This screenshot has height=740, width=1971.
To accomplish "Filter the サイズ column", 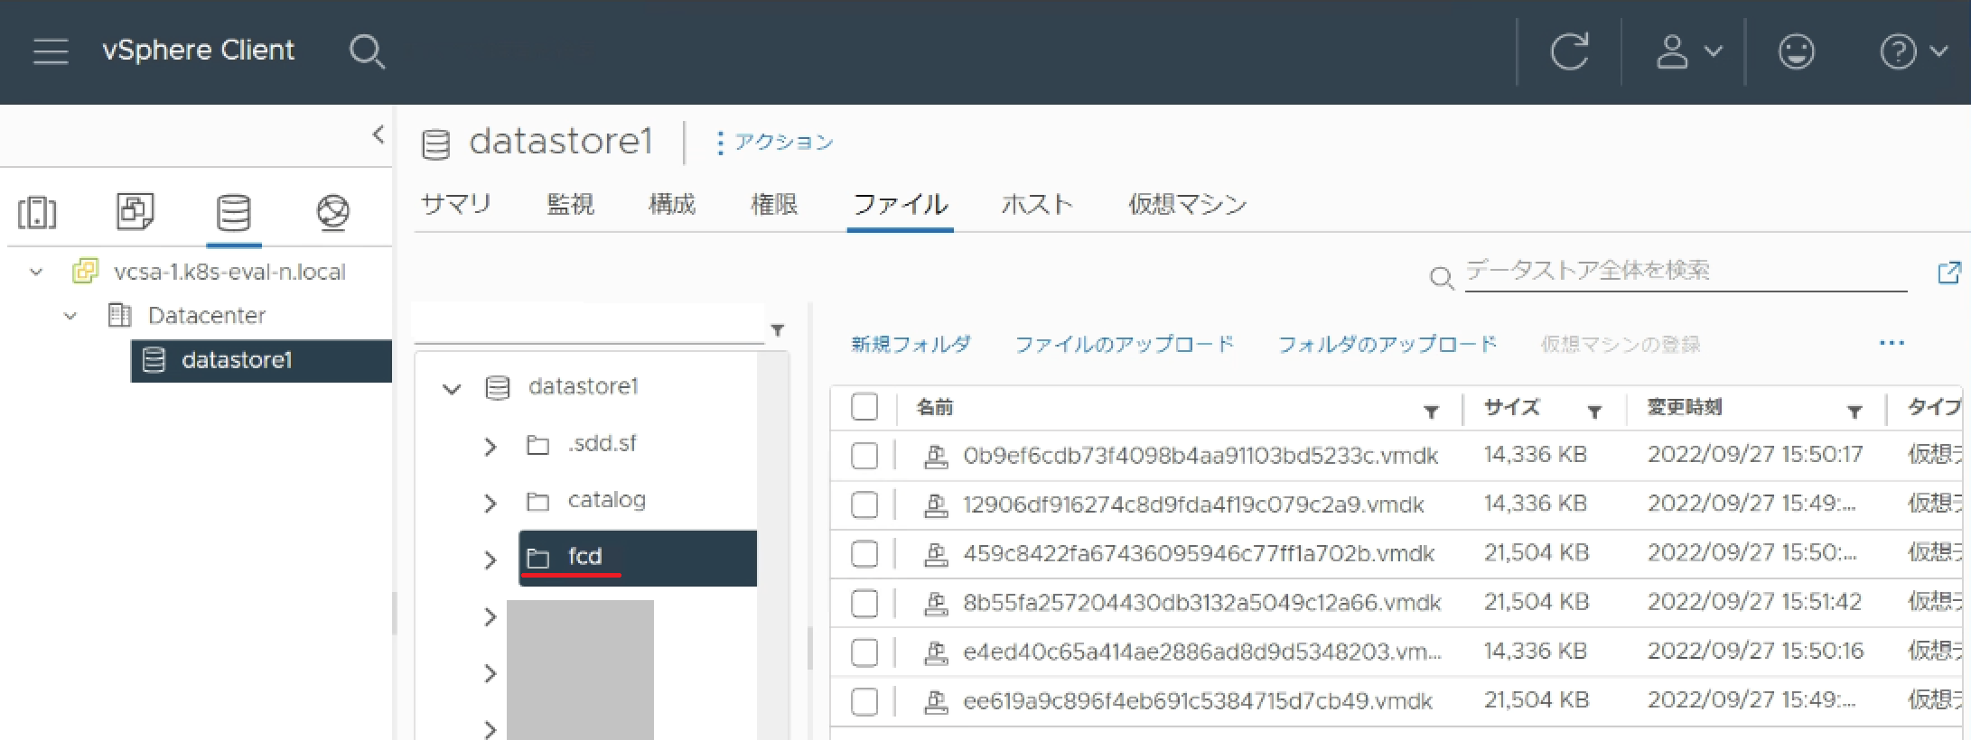I will [x=1594, y=412].
